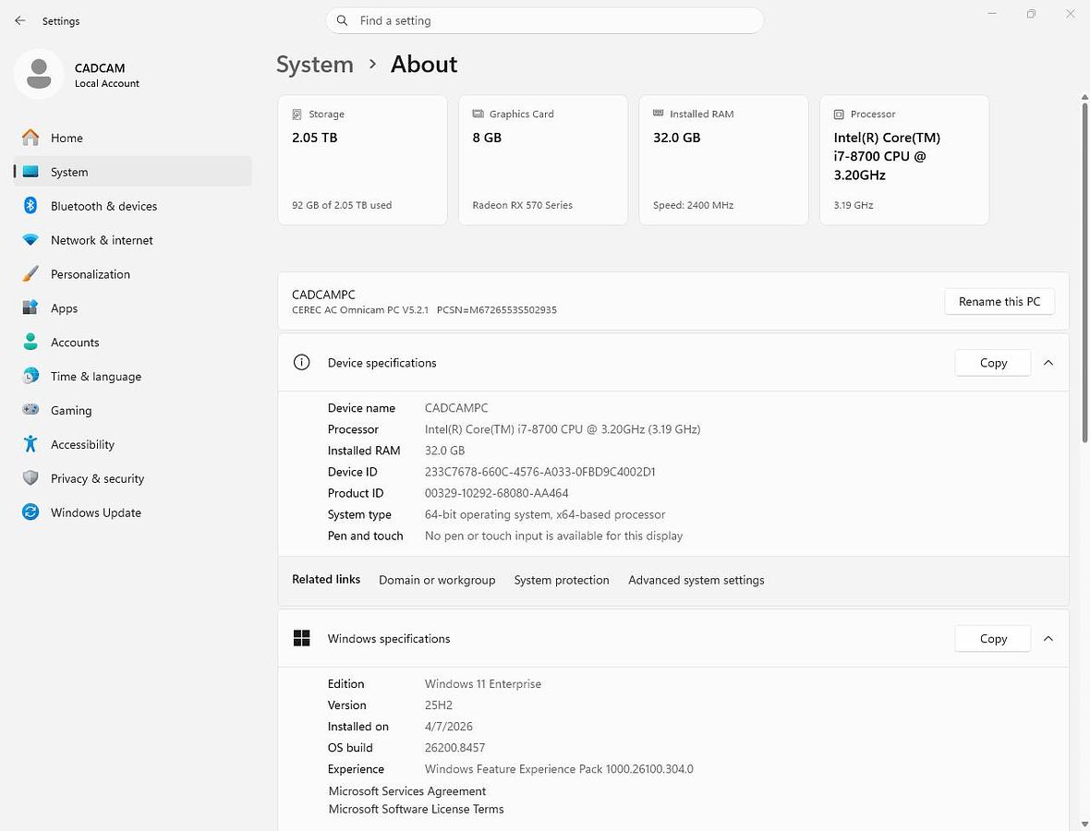This screenshot has height=831, width=1090.
Task: Click the scrollbar up arrow
Action: [x=1084, y=97]
